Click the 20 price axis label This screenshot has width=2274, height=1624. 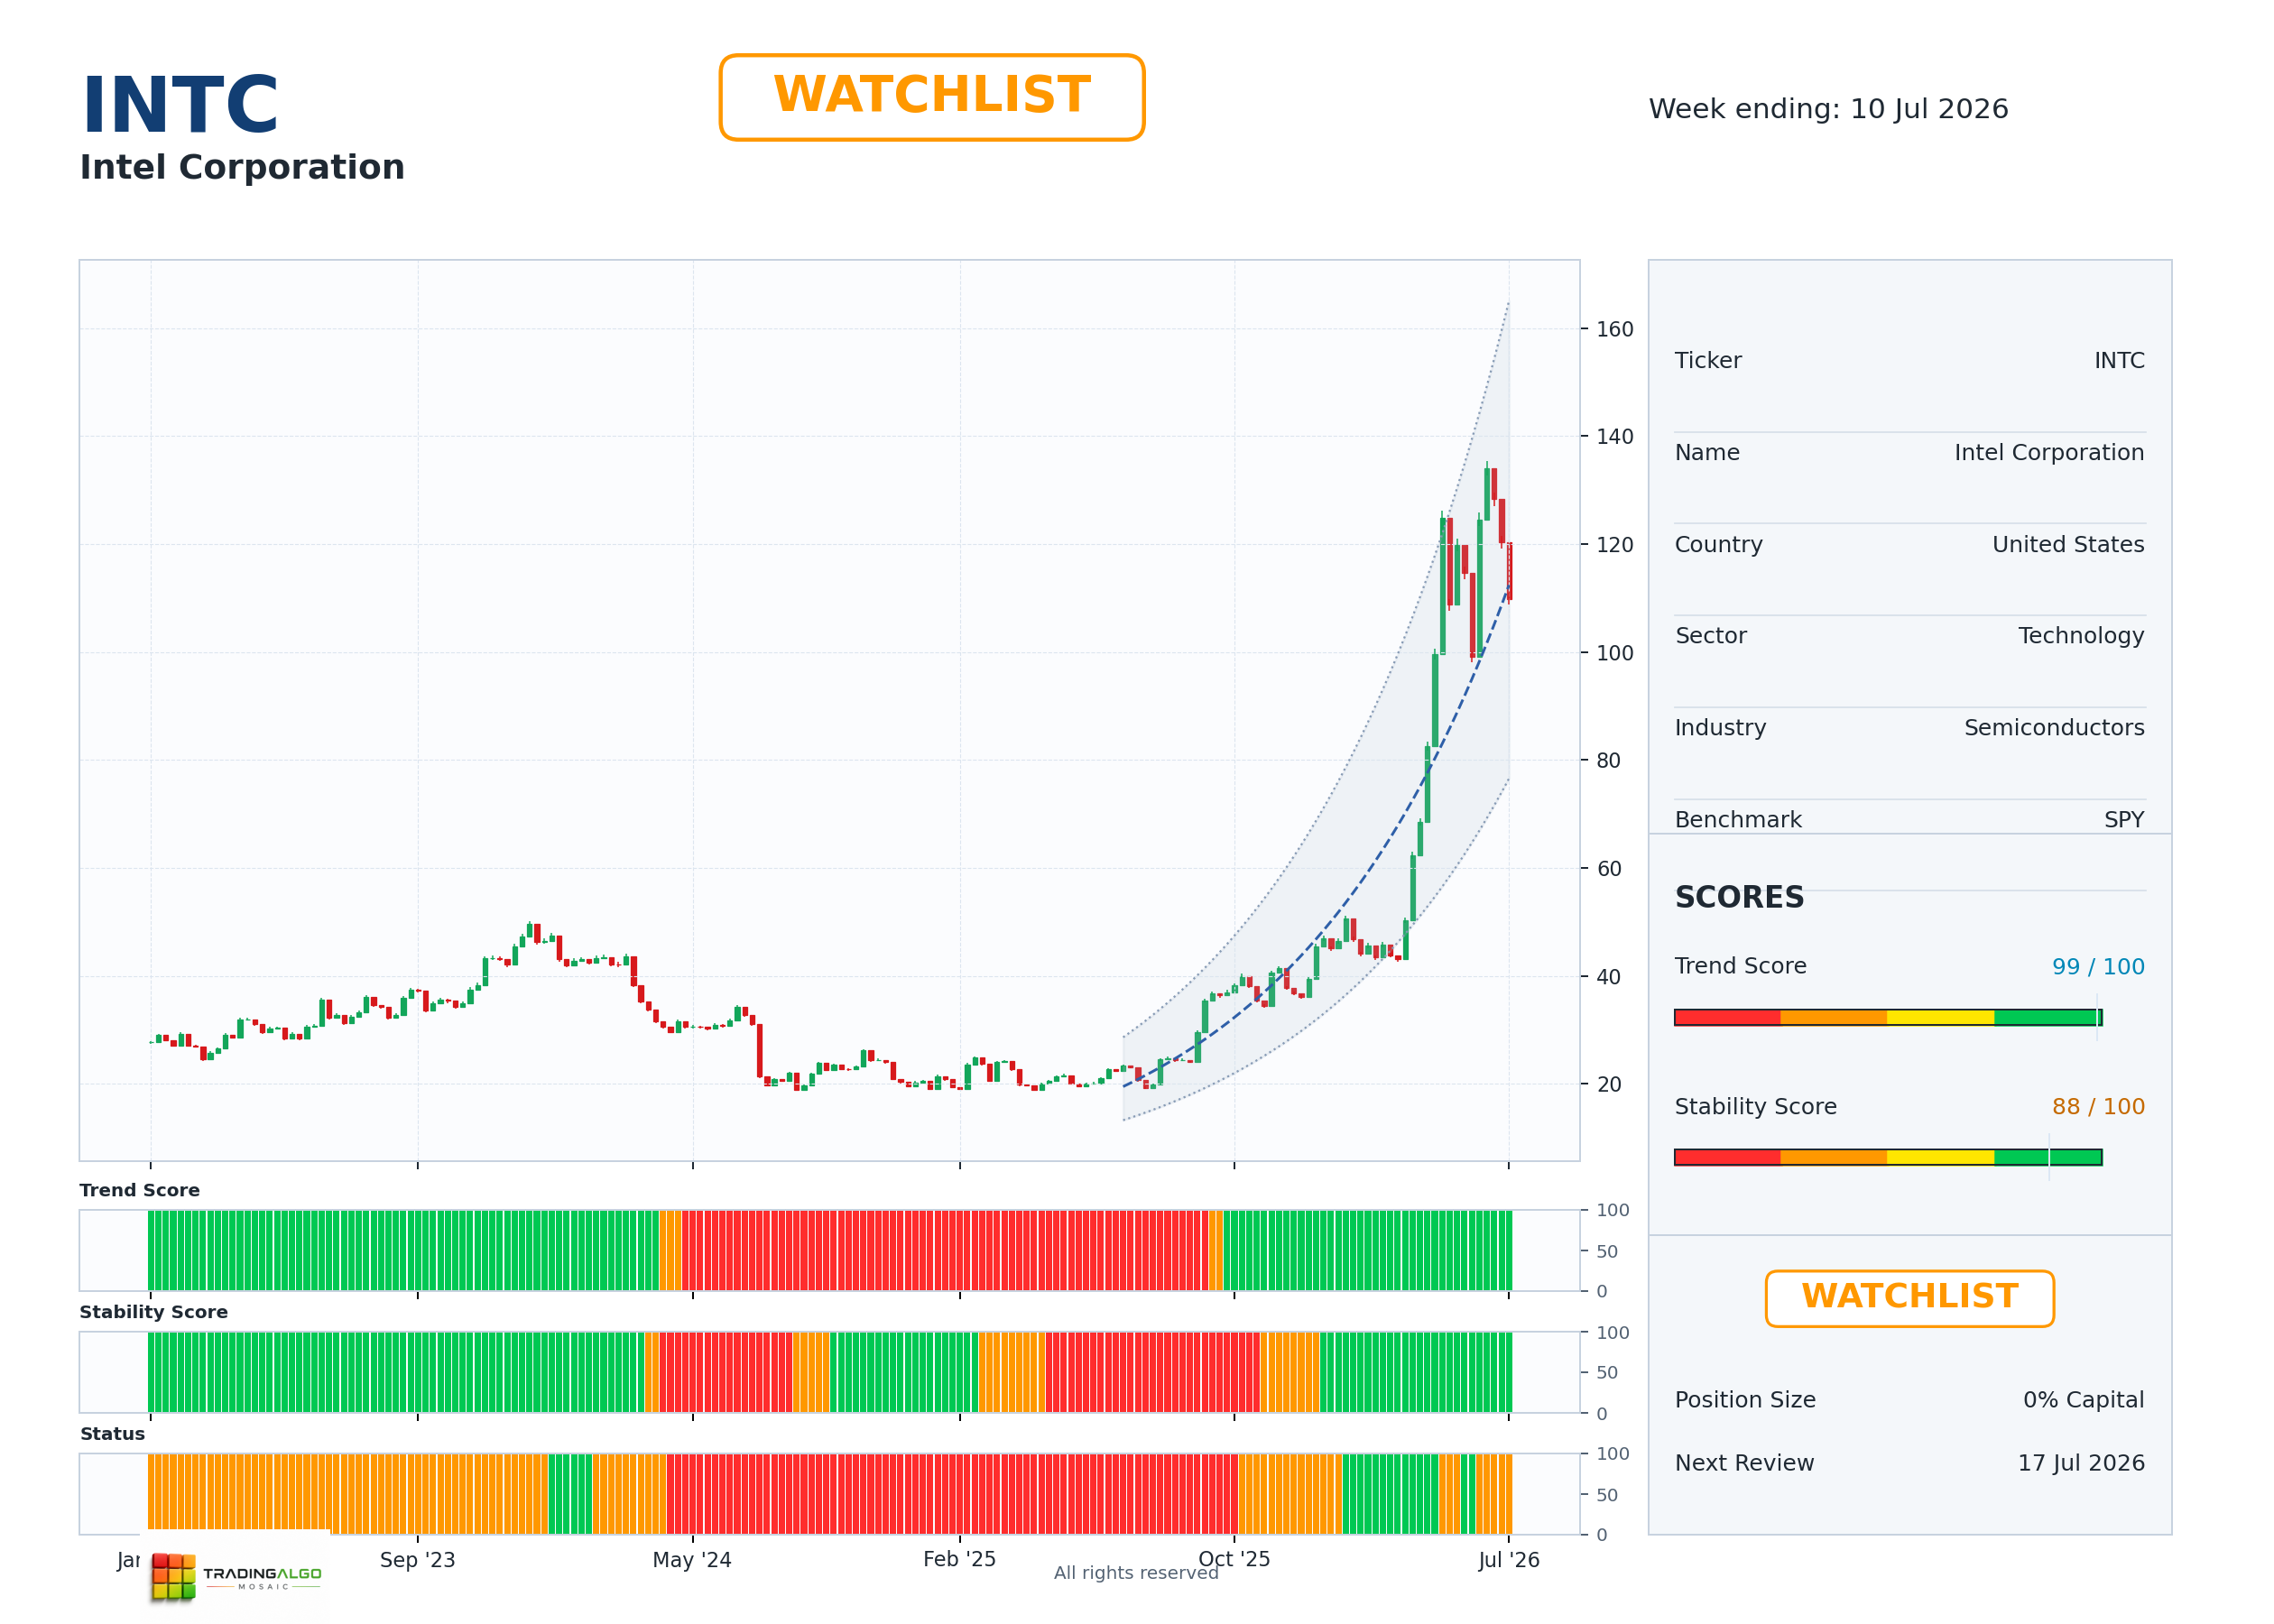point(1608,1084)
